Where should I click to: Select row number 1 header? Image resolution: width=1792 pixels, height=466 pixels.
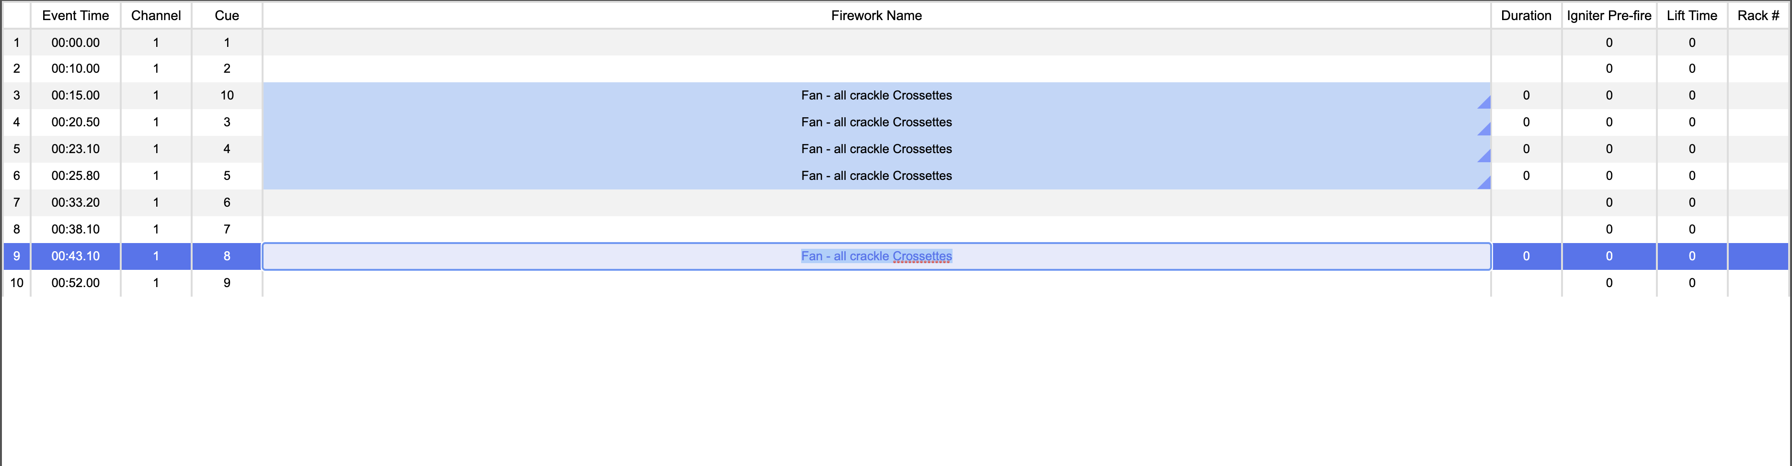coord(17,43)
